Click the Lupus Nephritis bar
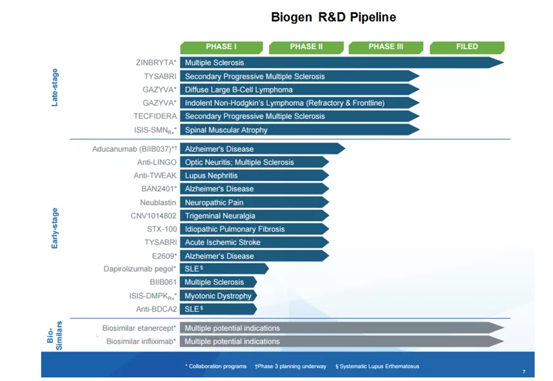Screen dimensions: 553x381 coord(254,176)
